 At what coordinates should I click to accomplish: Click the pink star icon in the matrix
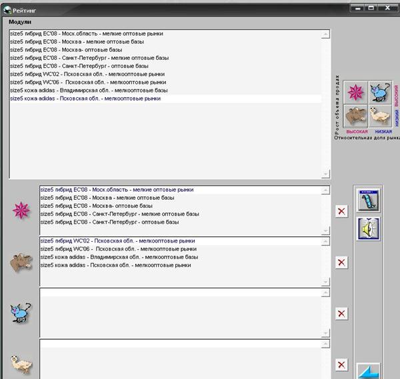tap(355, 93)
